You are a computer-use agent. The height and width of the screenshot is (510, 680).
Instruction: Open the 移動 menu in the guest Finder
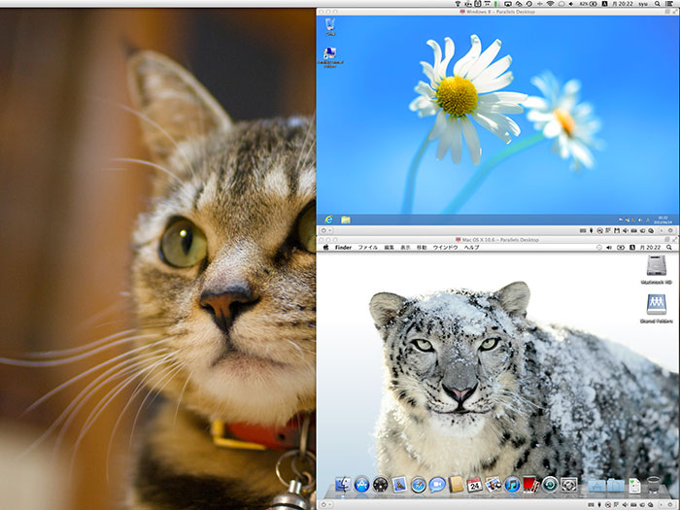click(422, 247)
